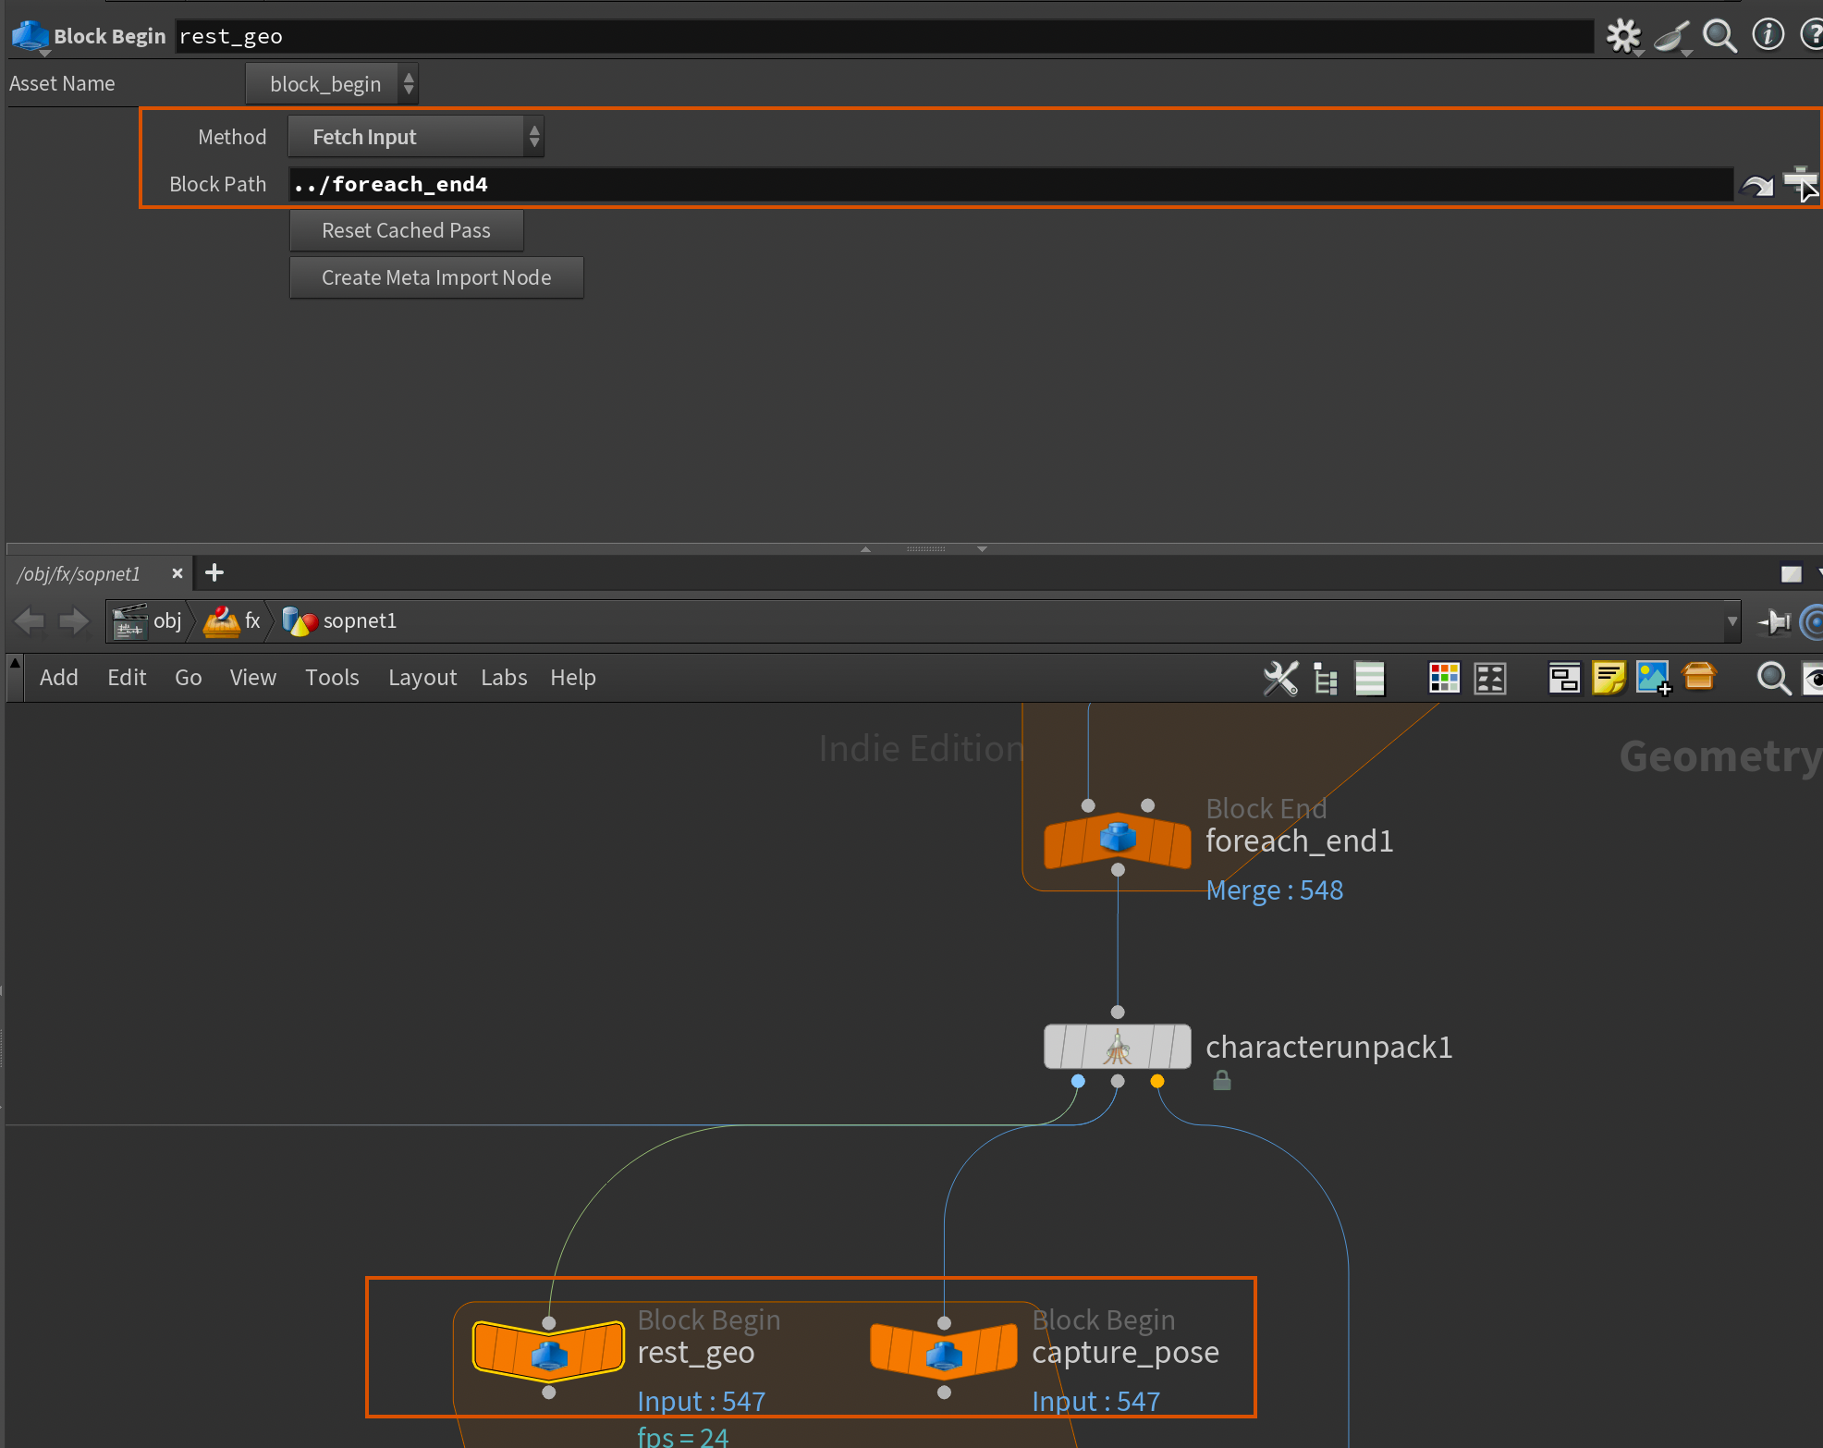
Task: Toggle the network pane pin
Action: pos(1774,621)
